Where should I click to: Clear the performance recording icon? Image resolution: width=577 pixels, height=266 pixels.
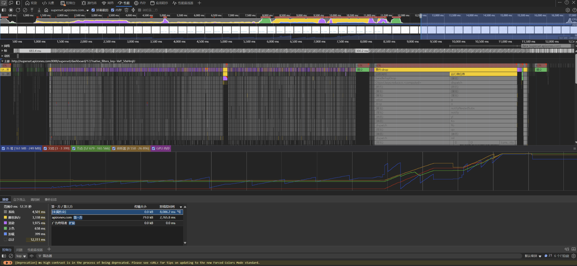pos(25,10)
